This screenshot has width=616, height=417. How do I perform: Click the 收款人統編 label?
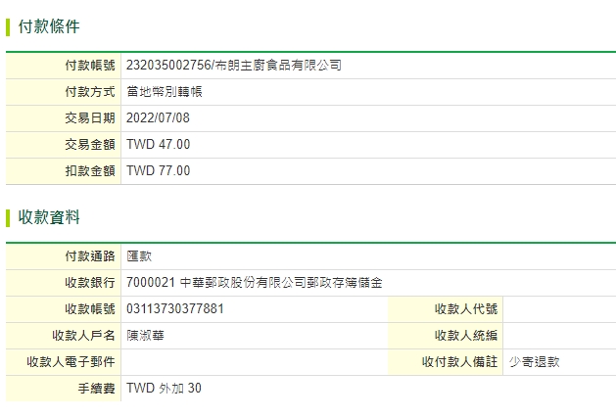click(x=466, y=336)
